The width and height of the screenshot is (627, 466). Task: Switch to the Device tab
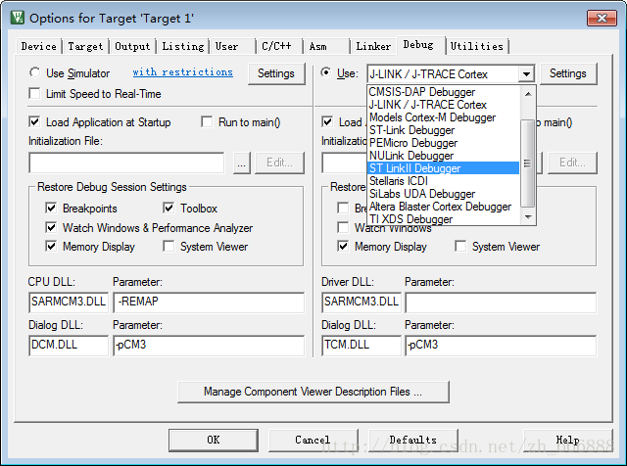(39, 46)
